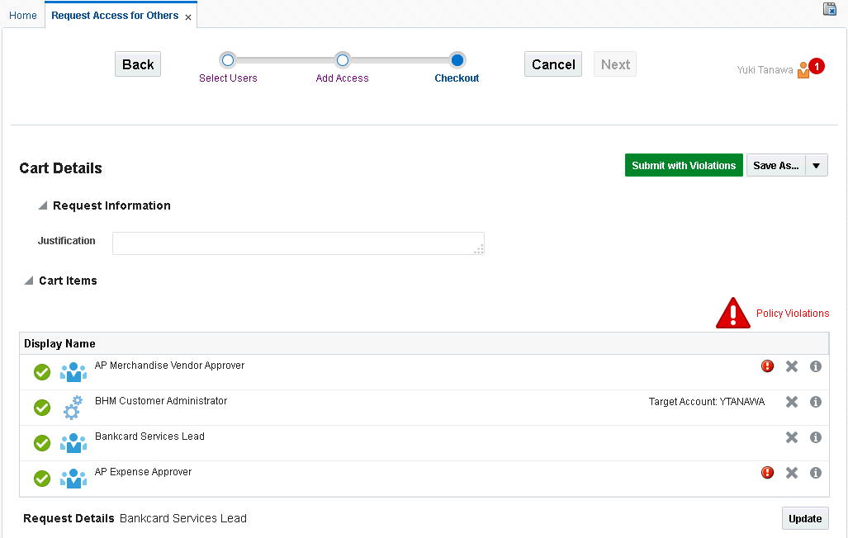Click the Cancel button
The height and width of the screenshot is (538, 848).
(x=553, y=64)
